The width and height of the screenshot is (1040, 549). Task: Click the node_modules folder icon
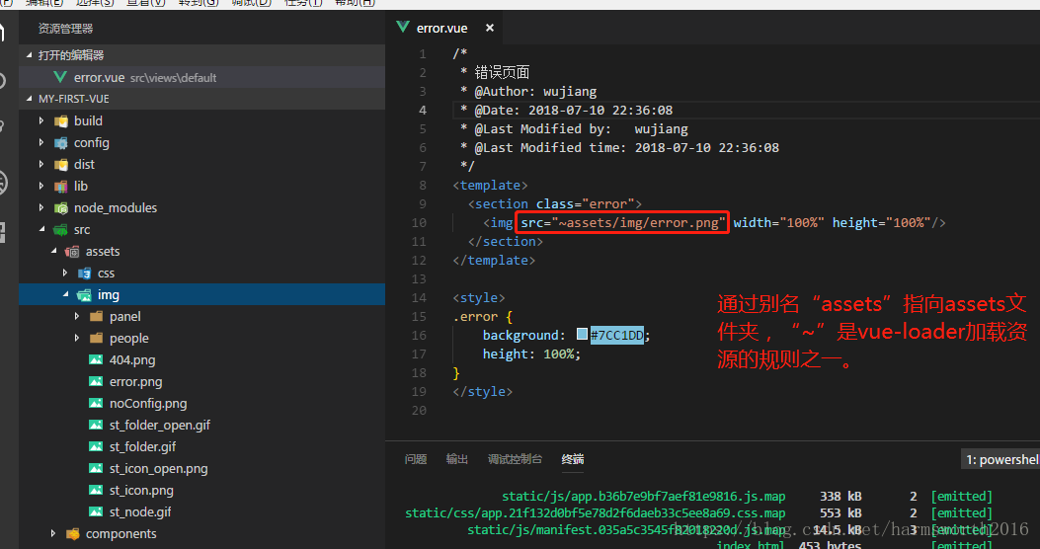click(61, 208)
